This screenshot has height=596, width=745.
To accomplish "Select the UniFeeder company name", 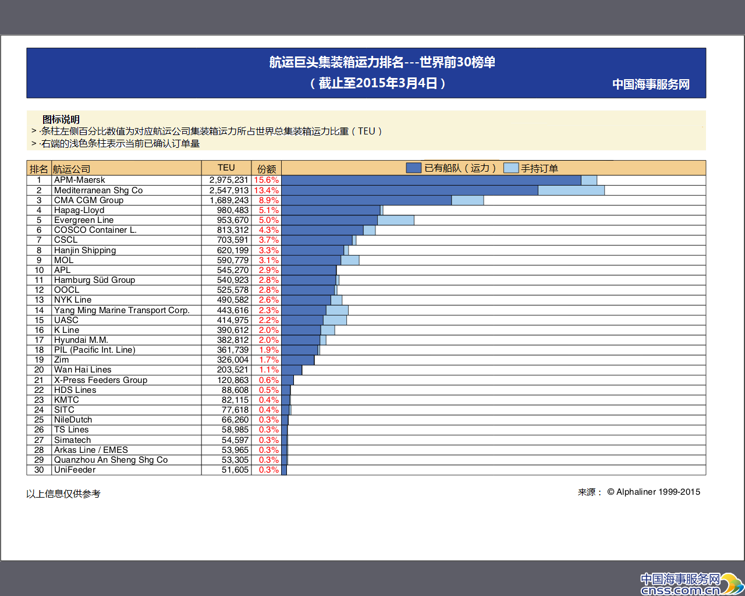I will coord(74,470).
